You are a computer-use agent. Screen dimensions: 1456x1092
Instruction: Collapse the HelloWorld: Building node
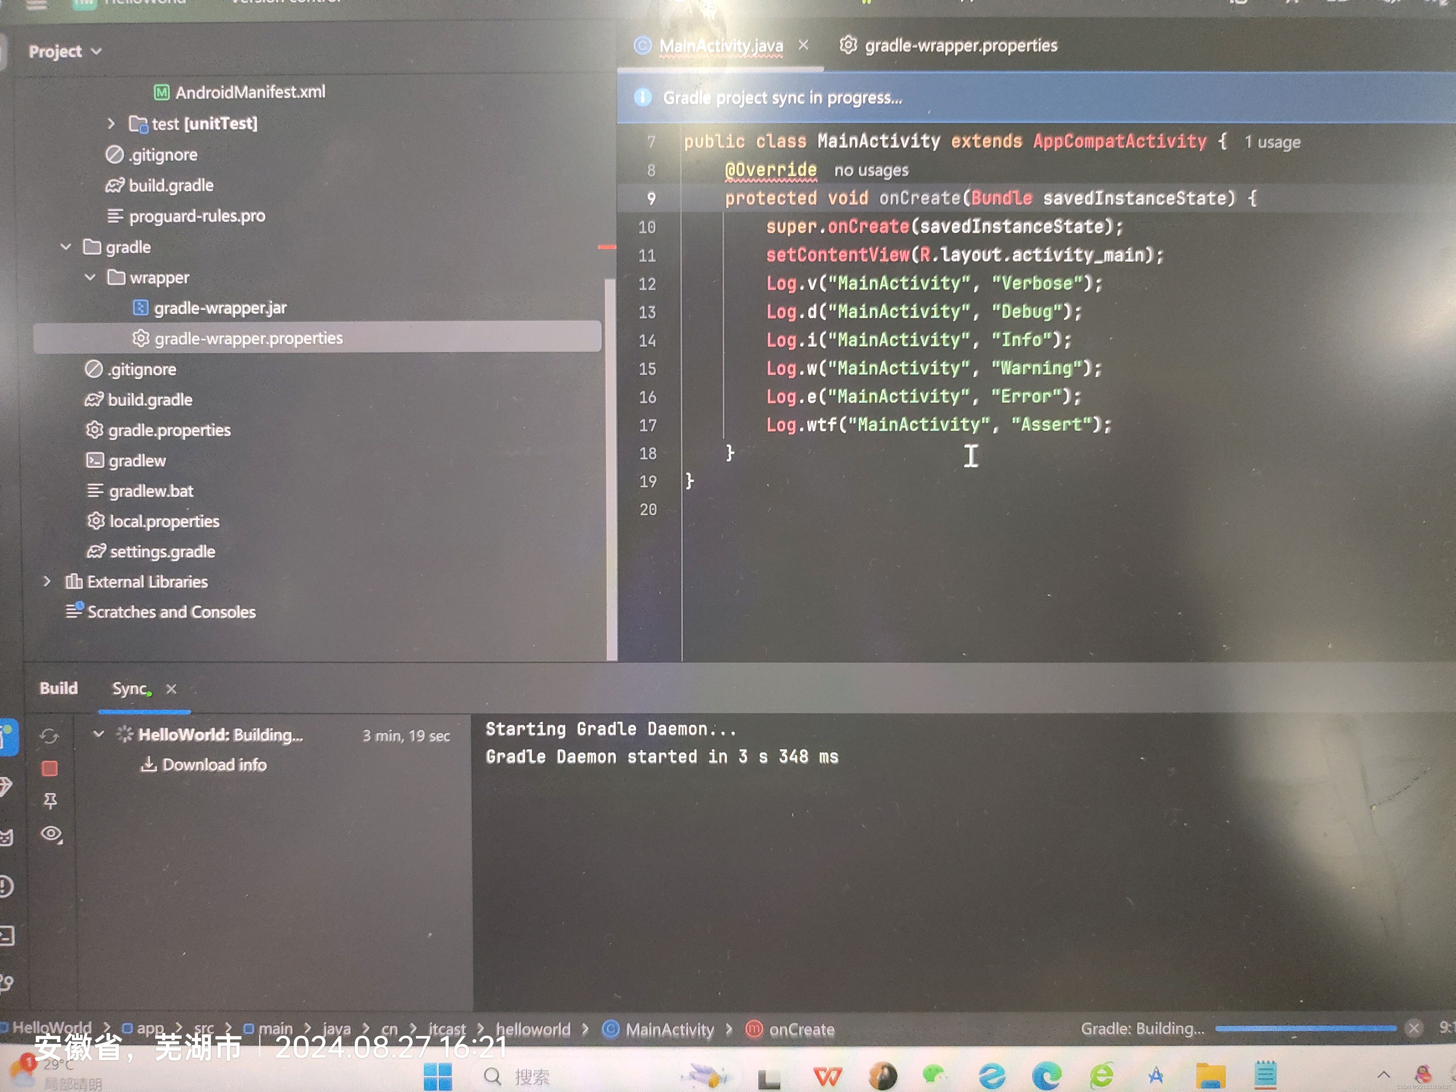click(99, 734)
